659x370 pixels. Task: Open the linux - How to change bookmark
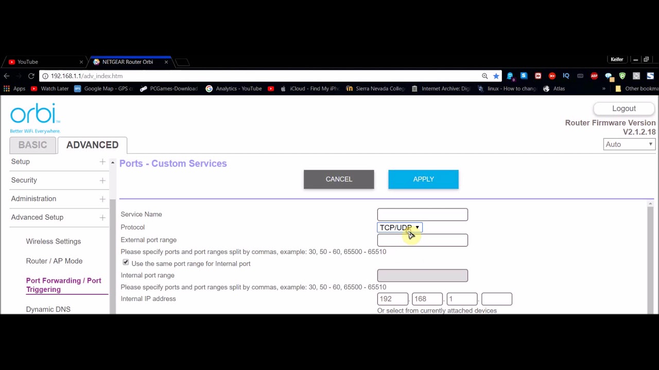point(507,88)
